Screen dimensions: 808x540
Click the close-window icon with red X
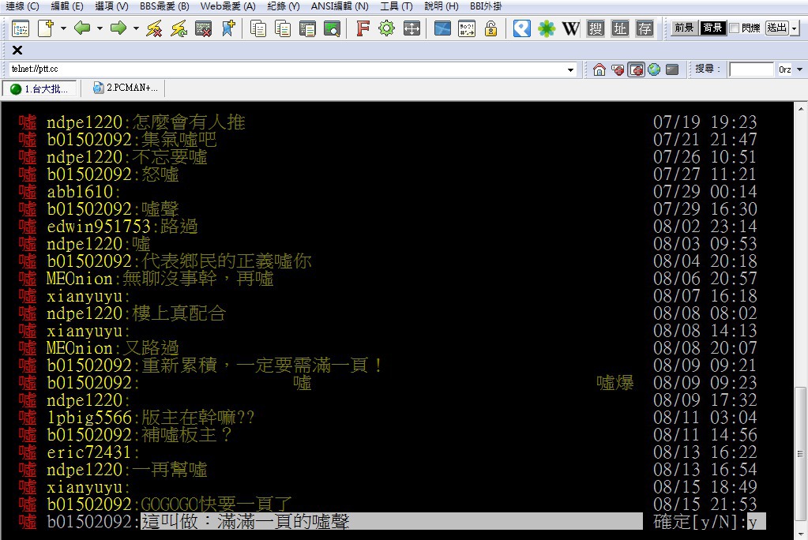click(x=204, y=28)
